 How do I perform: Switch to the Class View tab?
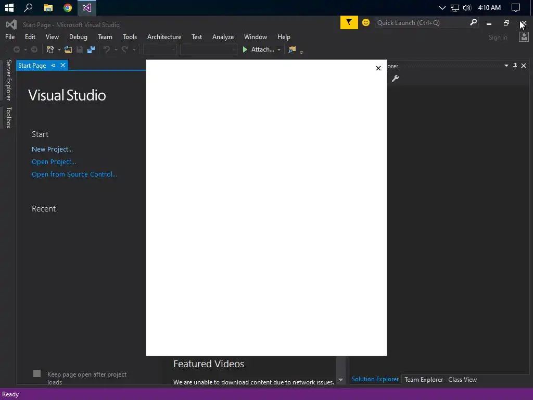(x=462, y=380)
